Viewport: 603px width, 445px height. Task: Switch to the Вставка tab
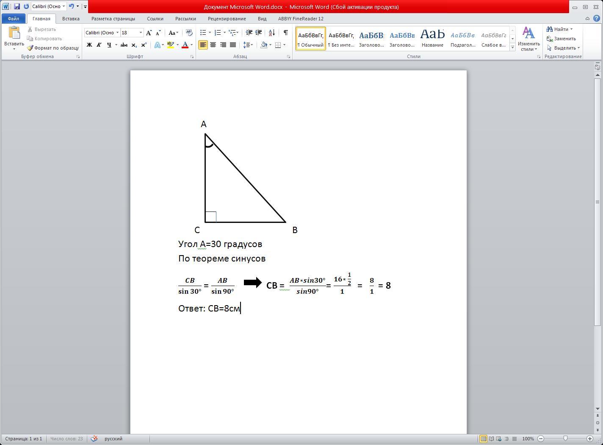point(71,19)
